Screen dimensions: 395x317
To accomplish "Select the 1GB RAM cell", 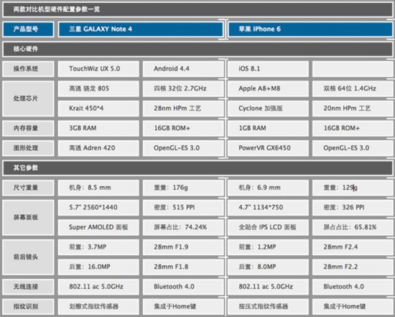I will click(x=268, y=129).
